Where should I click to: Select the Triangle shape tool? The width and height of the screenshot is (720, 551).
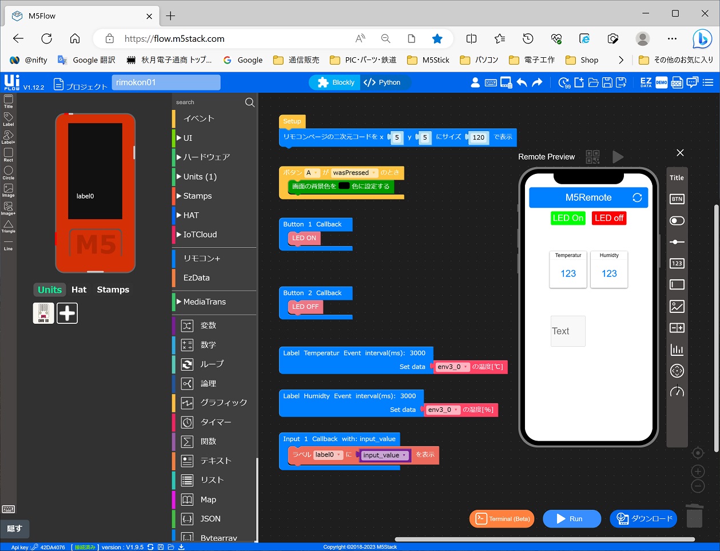[8, 226]
